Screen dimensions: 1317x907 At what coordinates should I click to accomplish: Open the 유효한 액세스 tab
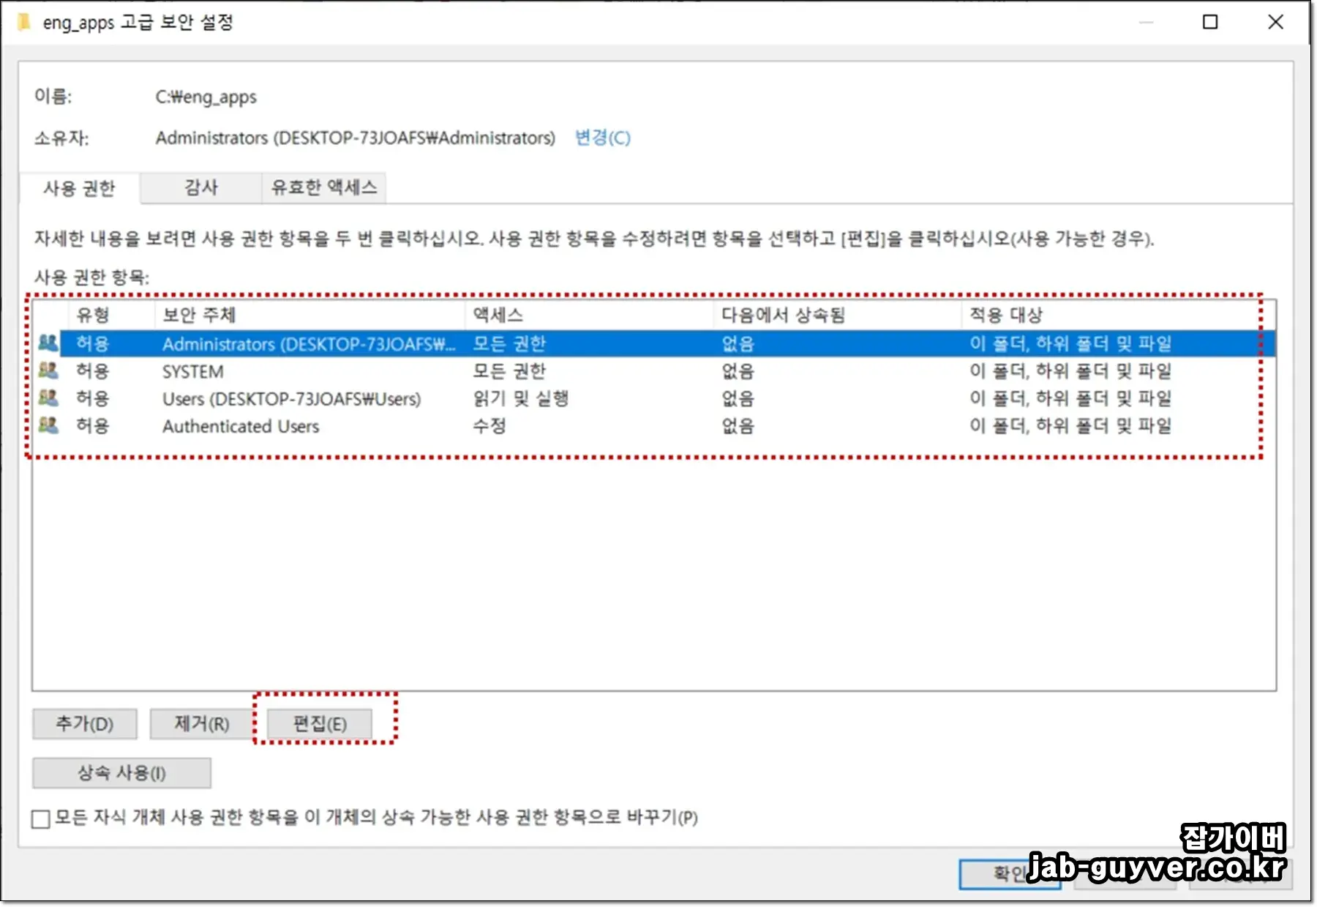coord(323,187)
